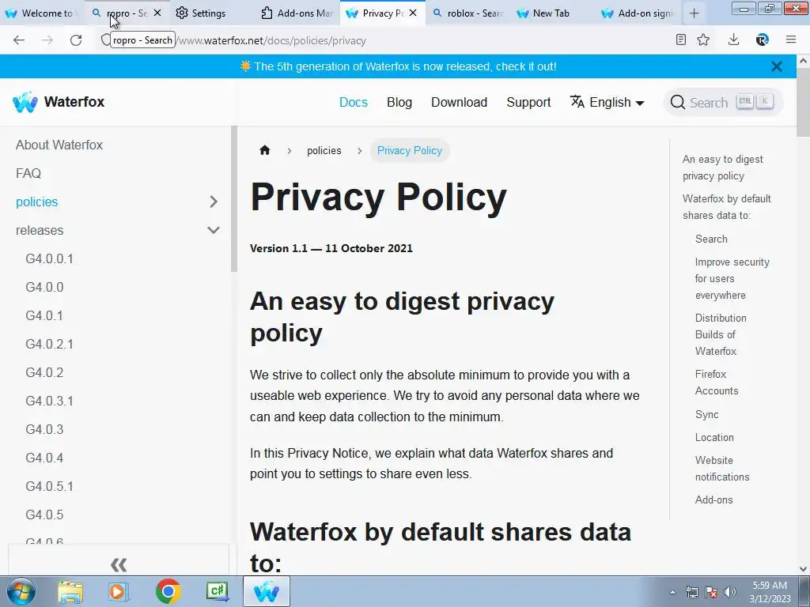Click the Action Center flag tray icon

pos(711,592)
